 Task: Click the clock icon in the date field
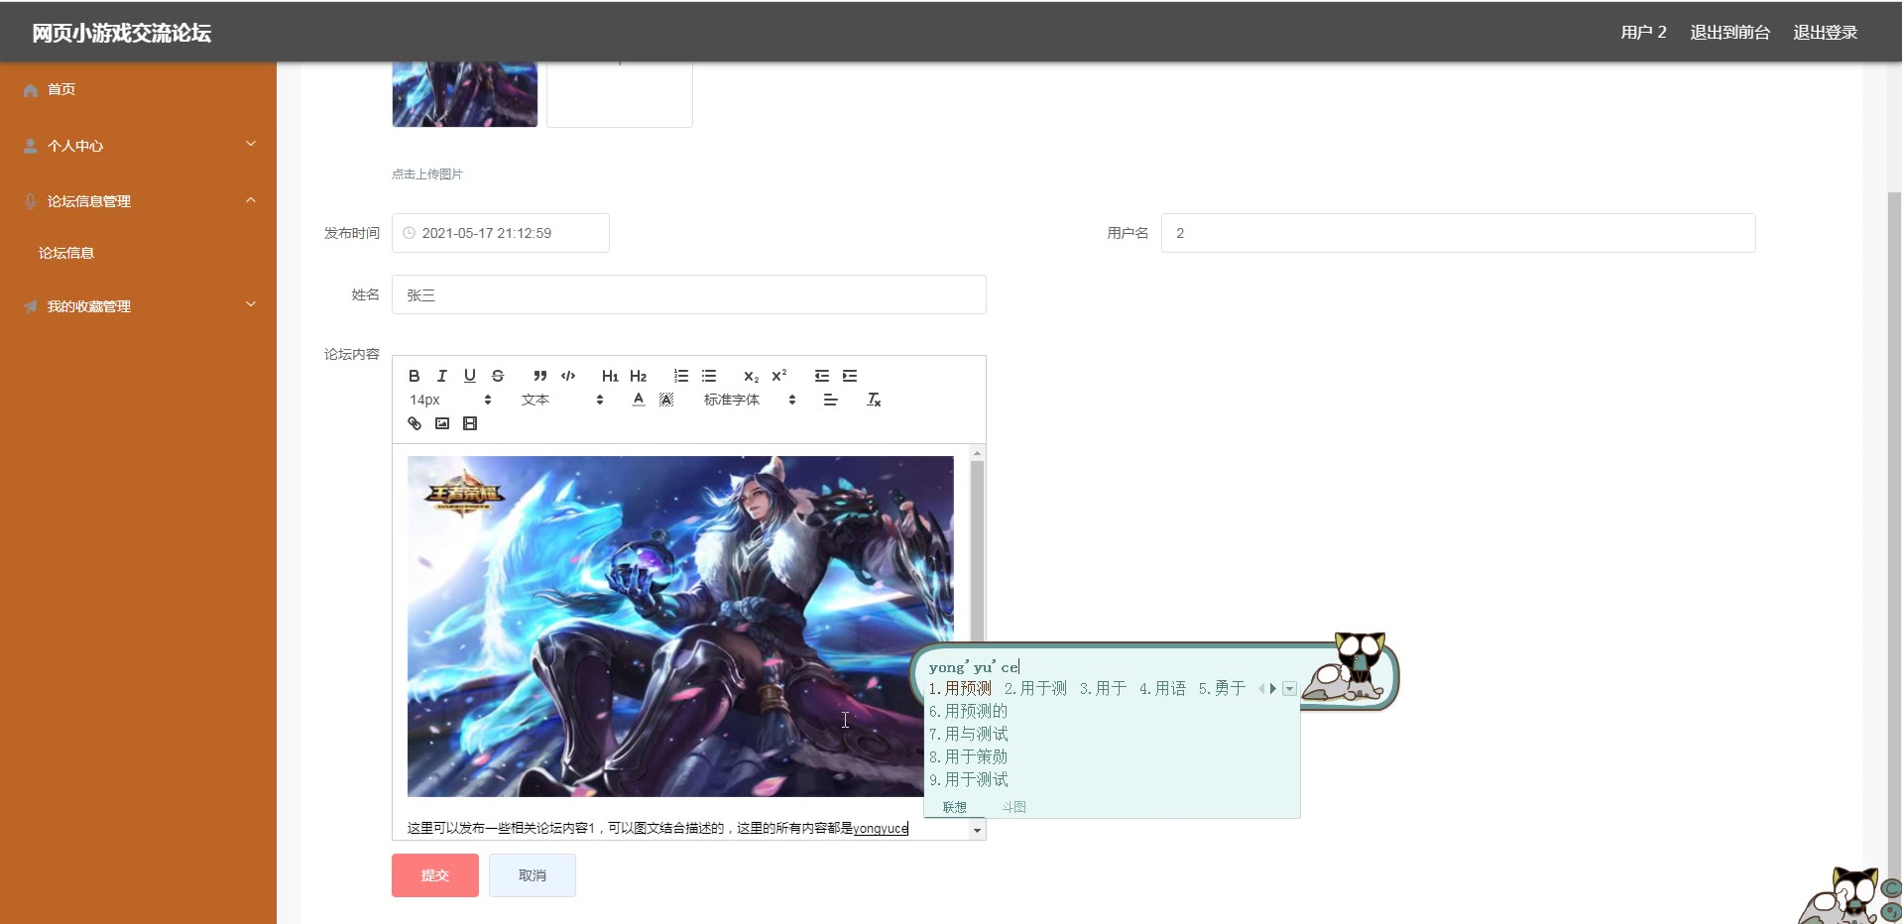(x=409, y=233)
